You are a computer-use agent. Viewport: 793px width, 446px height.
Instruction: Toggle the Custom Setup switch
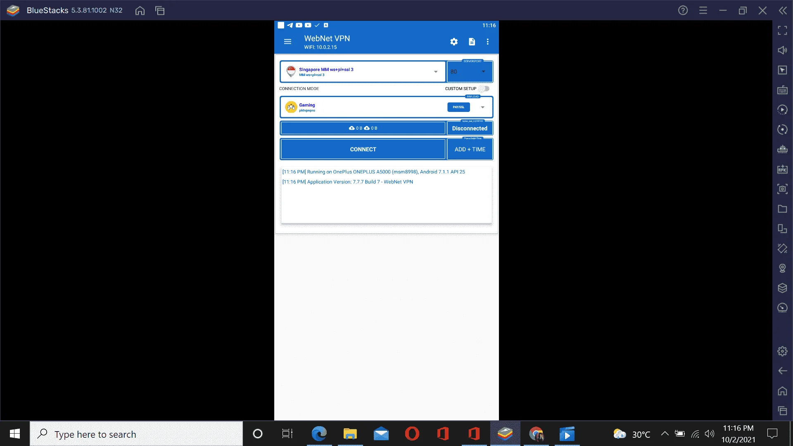484,89
